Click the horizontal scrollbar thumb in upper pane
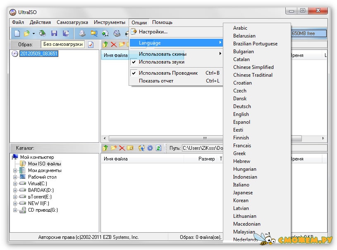This screenshot has width=337, height=250. pos(205,138)
